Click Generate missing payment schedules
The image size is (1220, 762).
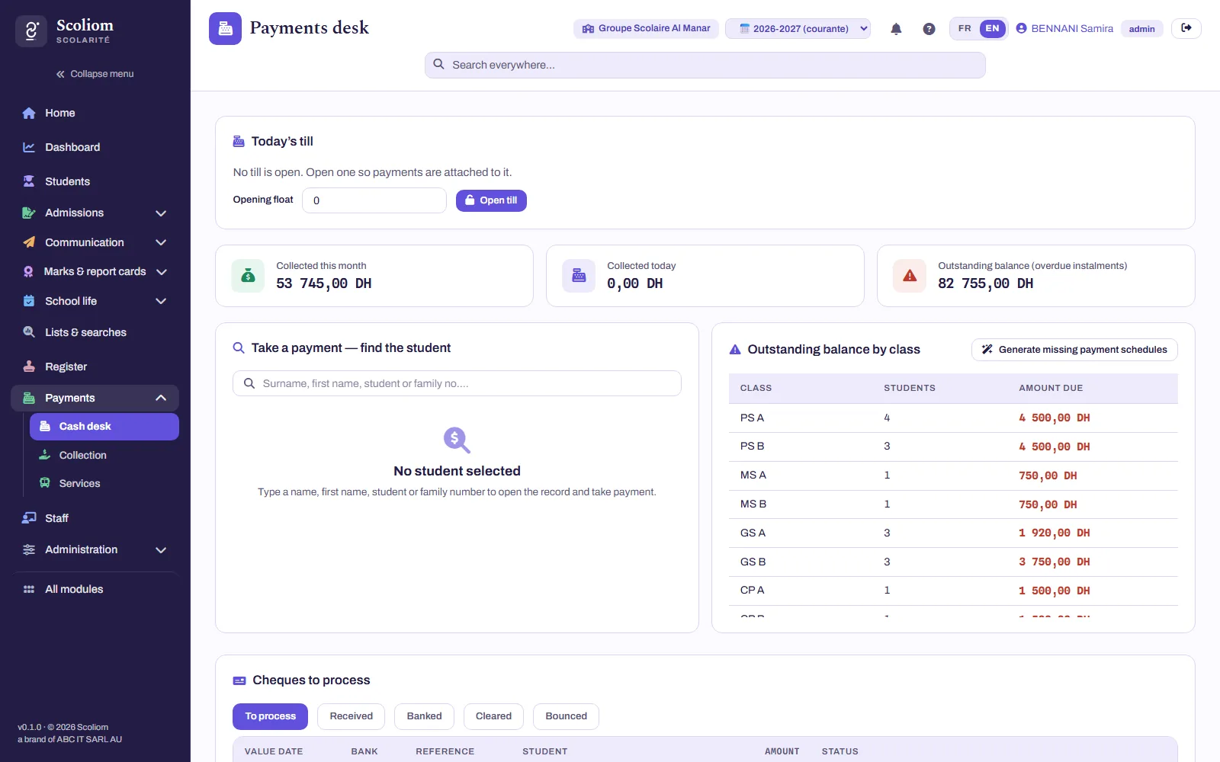click(1074, 350)
